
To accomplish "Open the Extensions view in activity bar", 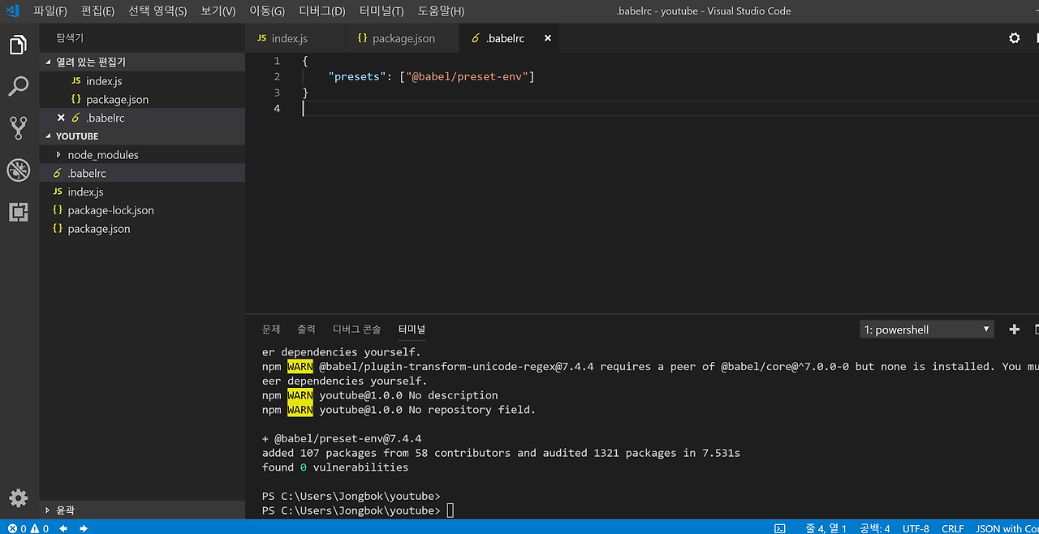I will click(19, 212).
